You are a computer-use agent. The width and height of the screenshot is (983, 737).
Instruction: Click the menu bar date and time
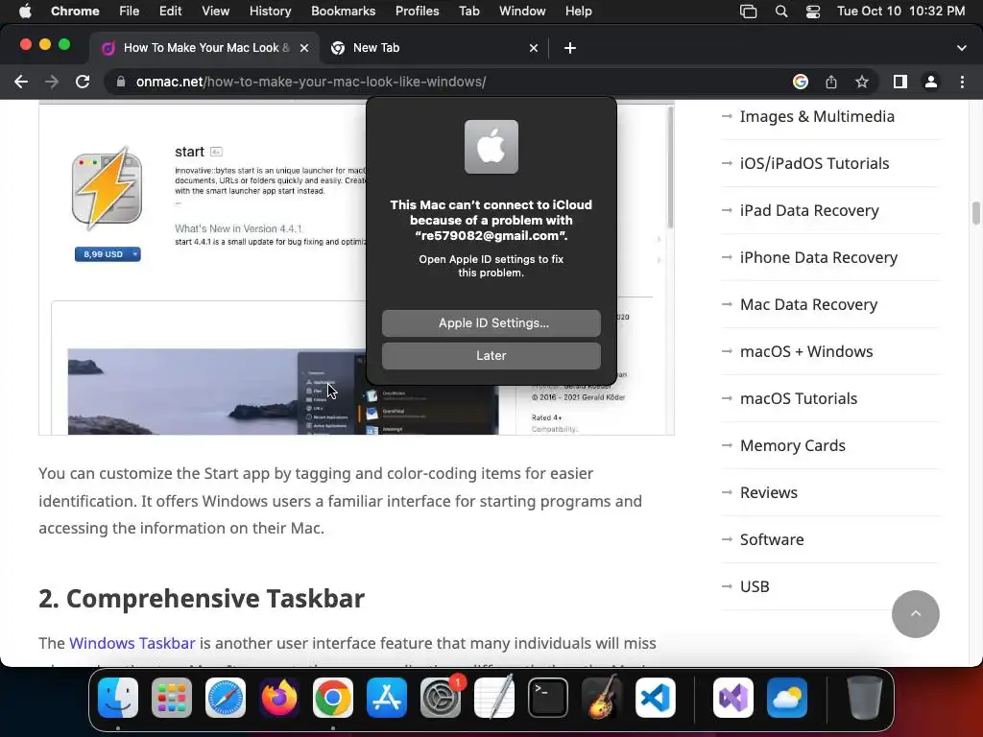900,12
